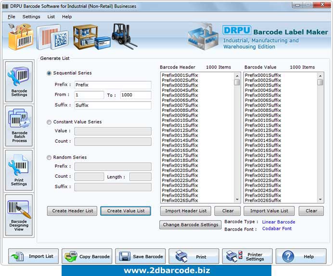The width and height of the screenshot is (333, 276).
Task: Open the Barcode Batch Process panel
Action: click(x=19, y=125)
